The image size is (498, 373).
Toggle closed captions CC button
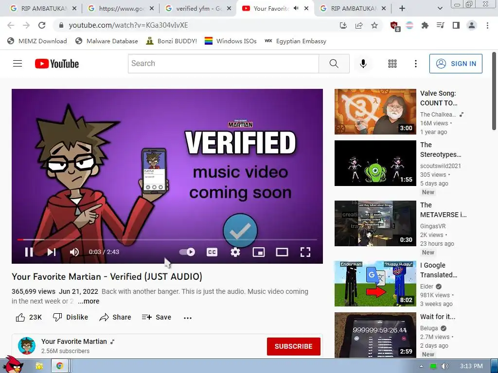212,252
